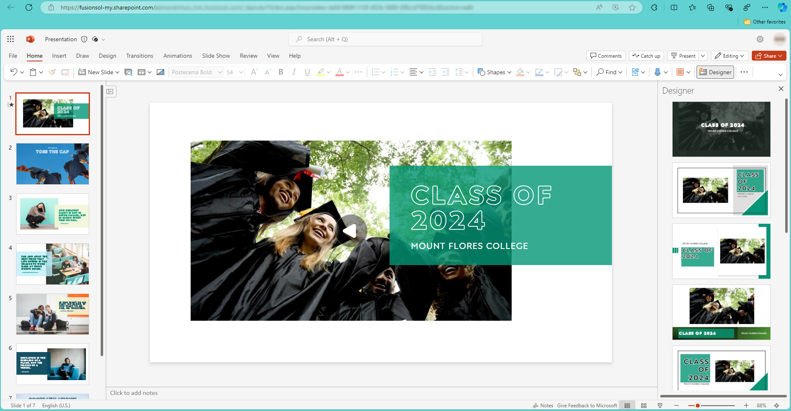Image resolution: width=791 pixels, height=411 pixels.
Task: Switch to the Animations tab
Action: pyautogui.click(x=177, y=56)
